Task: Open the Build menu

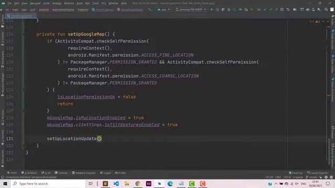Action: [80, 3]
